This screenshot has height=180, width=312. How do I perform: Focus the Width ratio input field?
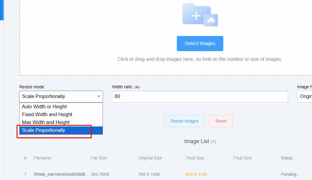(200, 97)
